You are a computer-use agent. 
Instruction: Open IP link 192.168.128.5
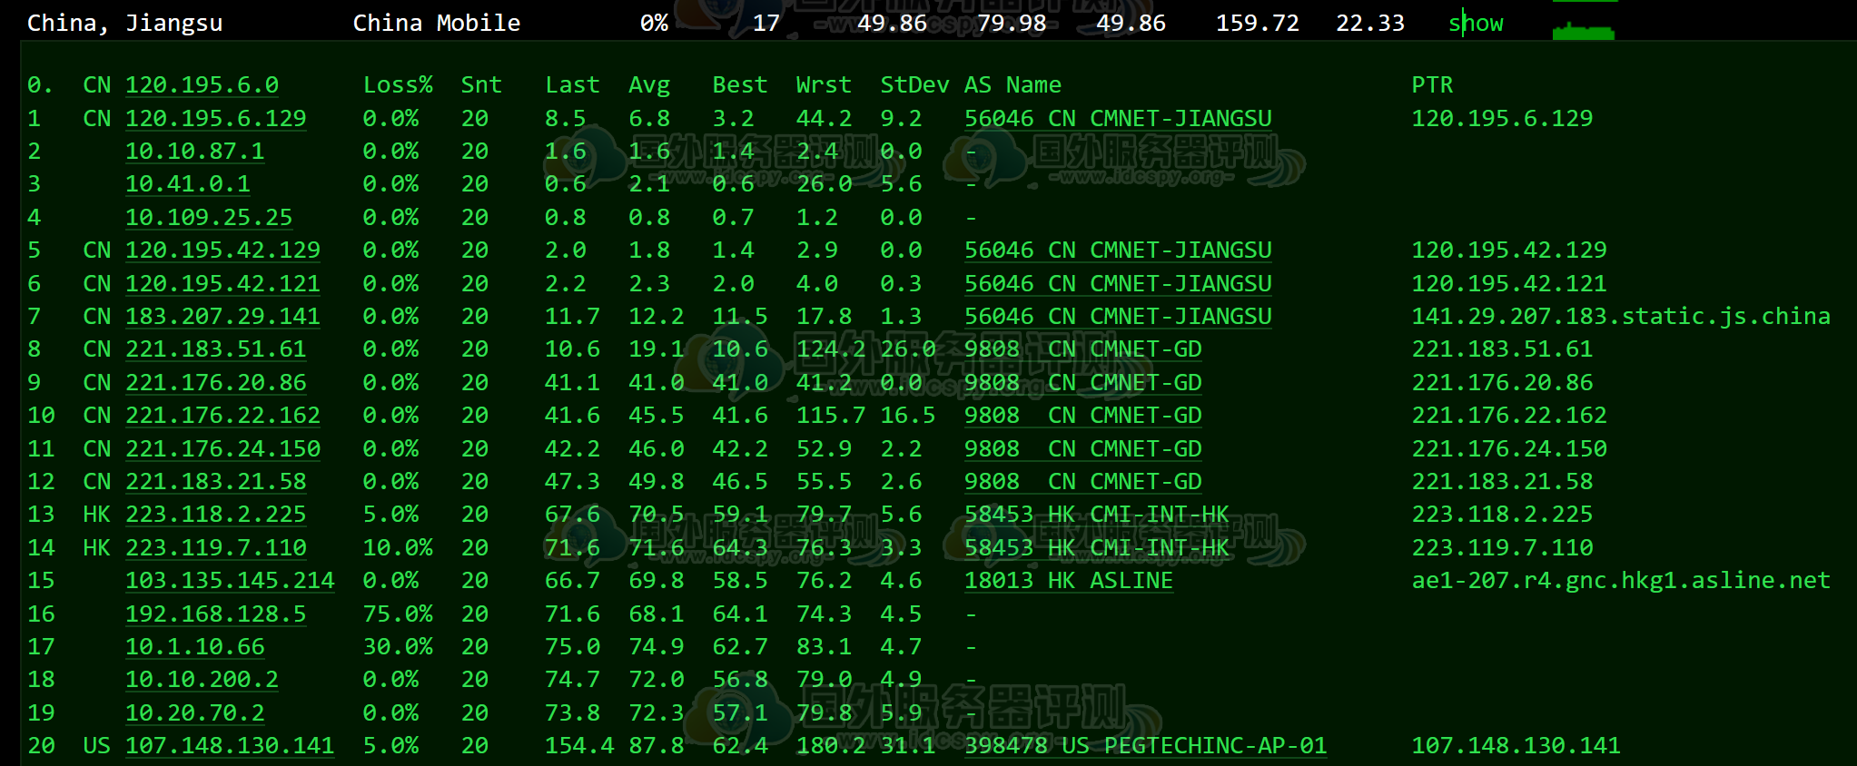point(216,614)
